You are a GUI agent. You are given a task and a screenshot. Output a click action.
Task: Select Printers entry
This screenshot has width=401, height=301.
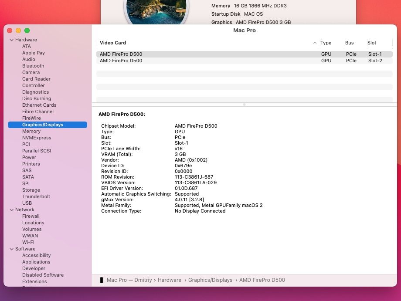tap(31, 164)
